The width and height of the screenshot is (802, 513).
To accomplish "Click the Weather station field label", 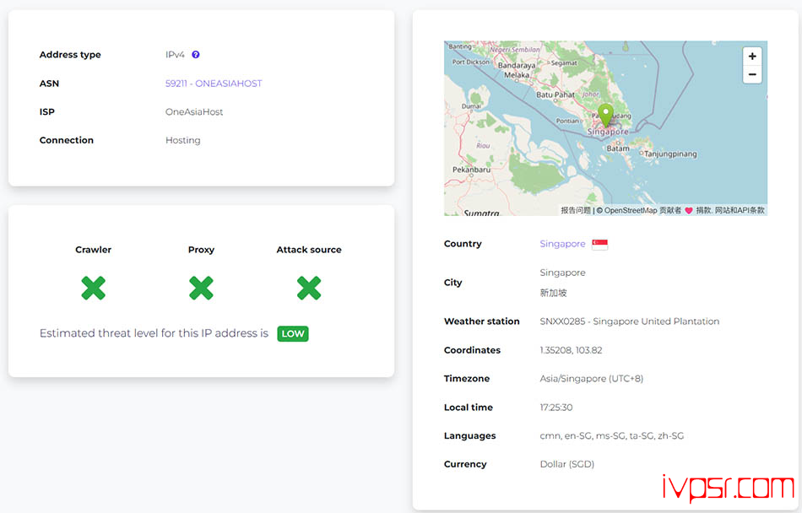I will click(481, 321).
